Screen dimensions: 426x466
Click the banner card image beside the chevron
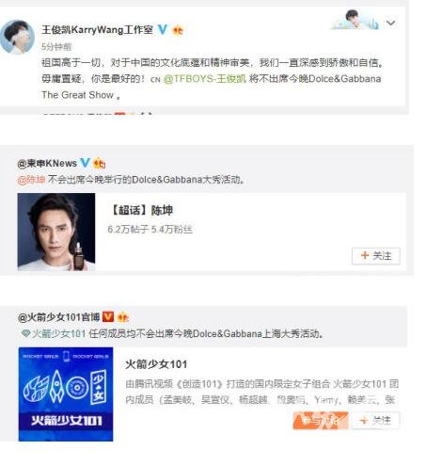356,20
